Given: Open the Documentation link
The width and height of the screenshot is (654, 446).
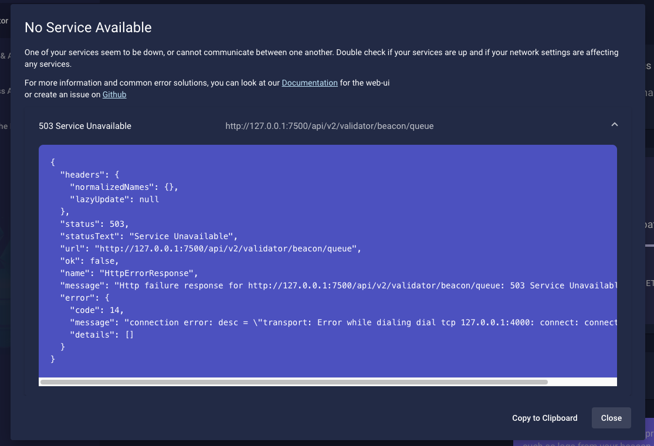Looking at the screenshot, I should (x=309, y=83).
